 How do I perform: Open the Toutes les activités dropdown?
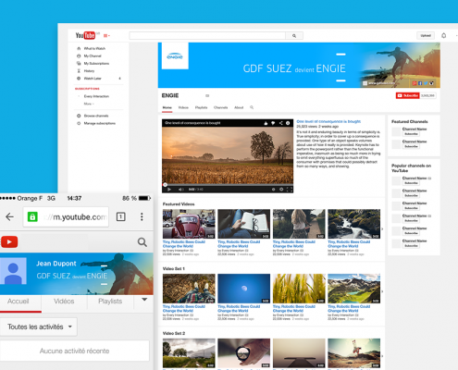[x=39, y=327]
